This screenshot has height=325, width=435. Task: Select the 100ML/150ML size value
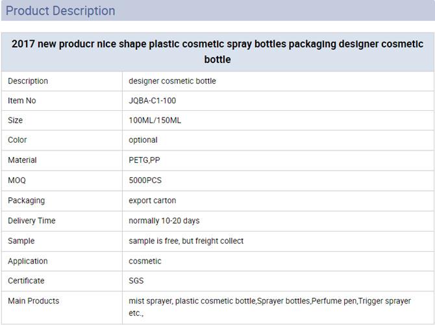(155, 121)
